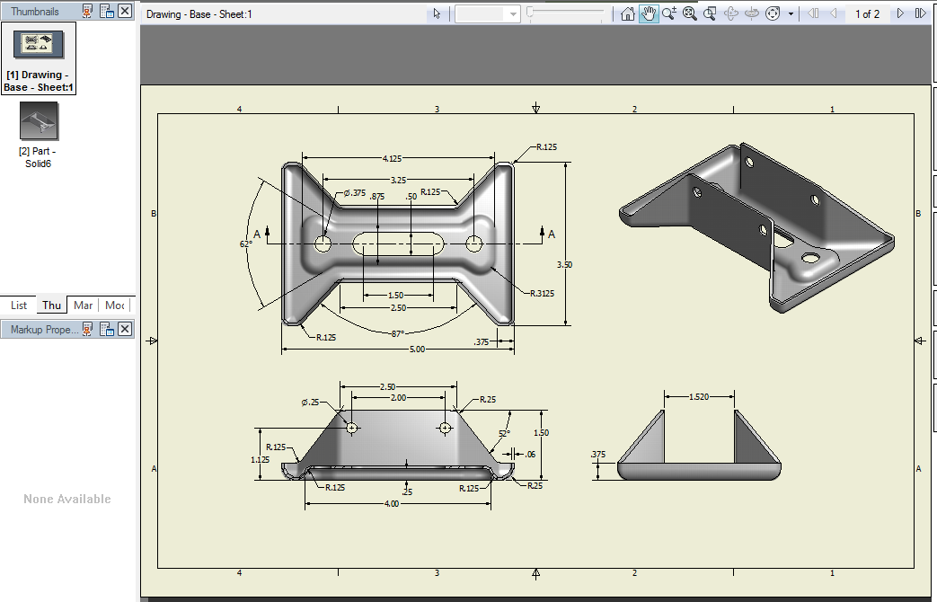Activate the Turntable rotate tool
This screenshot has width=937, height=602.
(752, 13)
